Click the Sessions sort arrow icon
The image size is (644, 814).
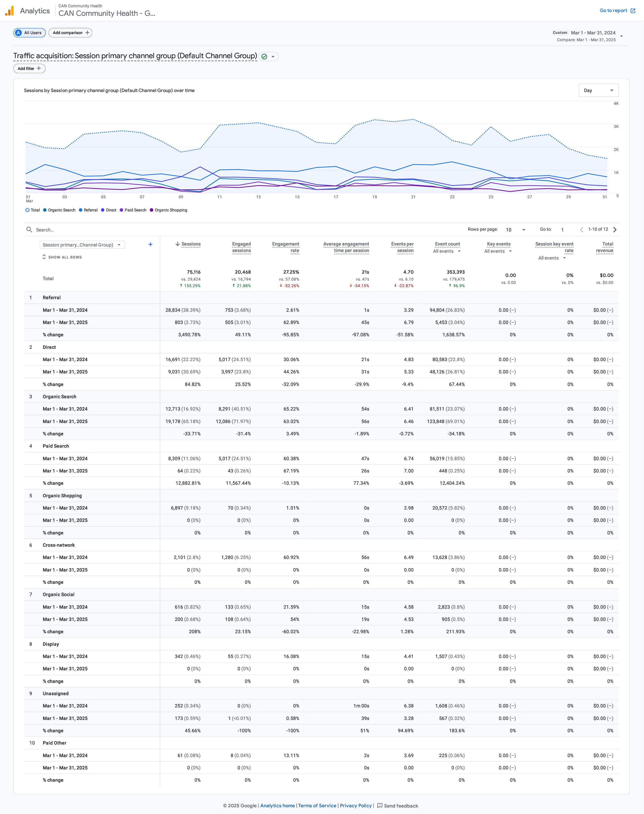178,244
